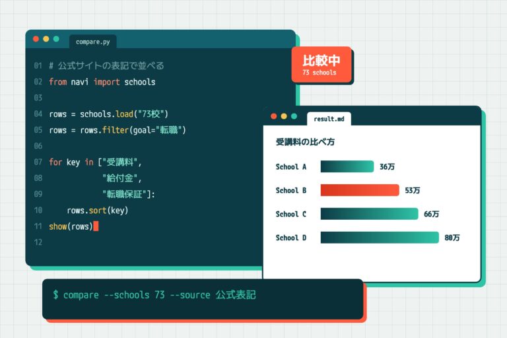This screenshot has height=338, width=507.
Task: Click the 80万 value label
Action: click(x=452, y=238)
